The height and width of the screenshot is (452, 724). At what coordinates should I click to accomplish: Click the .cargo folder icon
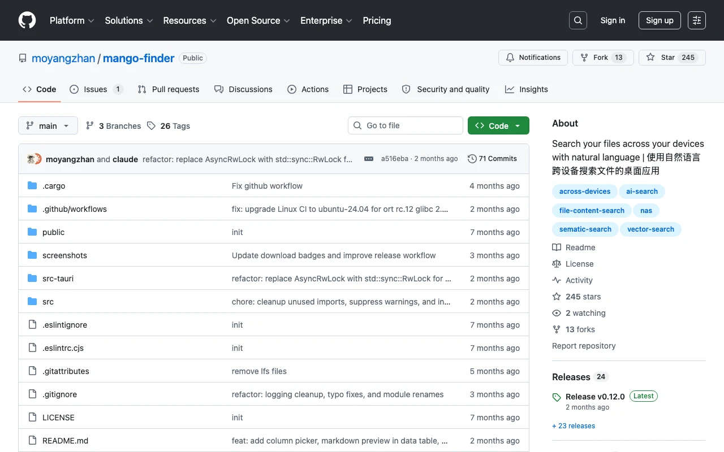pos(32,186)
